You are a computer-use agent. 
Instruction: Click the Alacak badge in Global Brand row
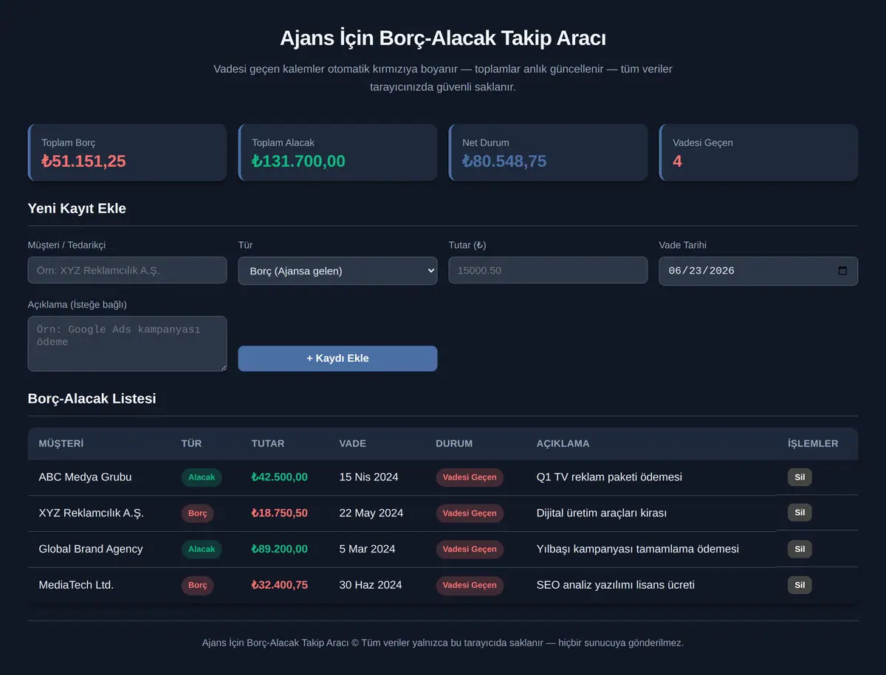pyautogui.click(x=202, y=549)
